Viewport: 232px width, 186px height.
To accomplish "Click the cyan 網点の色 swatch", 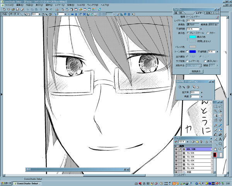I will 193,37.
